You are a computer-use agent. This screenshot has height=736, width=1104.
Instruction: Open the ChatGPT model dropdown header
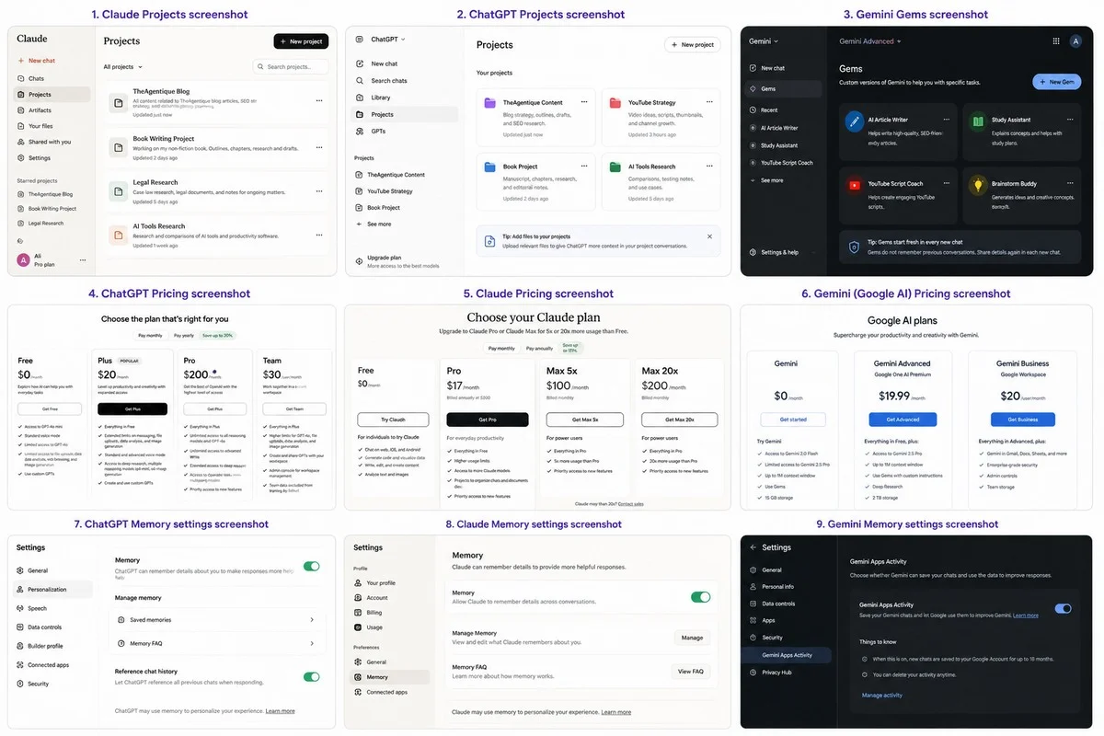[x=388, y=40]
